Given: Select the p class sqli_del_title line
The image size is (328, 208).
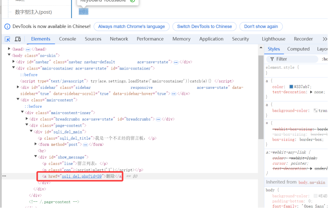Looking at the screenshot, I should coord(97,138).
